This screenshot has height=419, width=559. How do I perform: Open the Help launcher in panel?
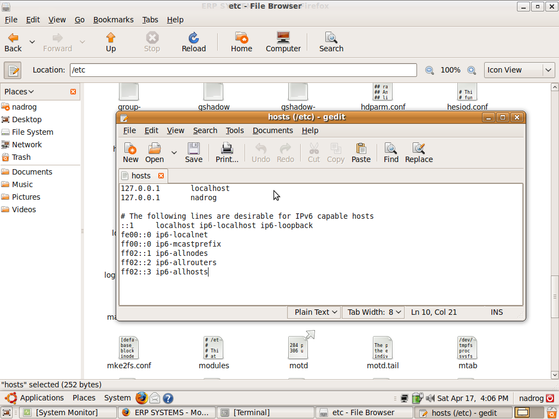[168, 398]
